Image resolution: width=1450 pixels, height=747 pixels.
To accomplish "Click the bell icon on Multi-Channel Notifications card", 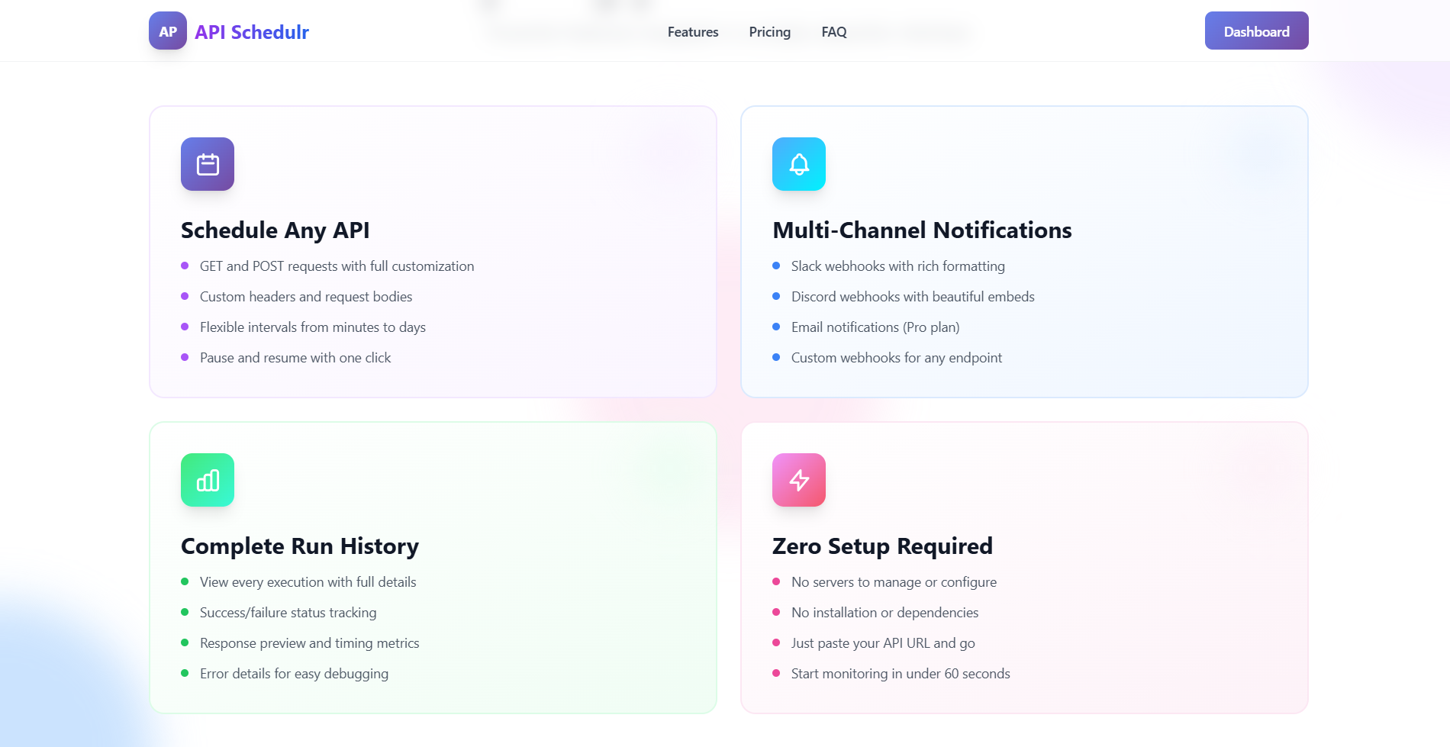I will tap(799, 163).
